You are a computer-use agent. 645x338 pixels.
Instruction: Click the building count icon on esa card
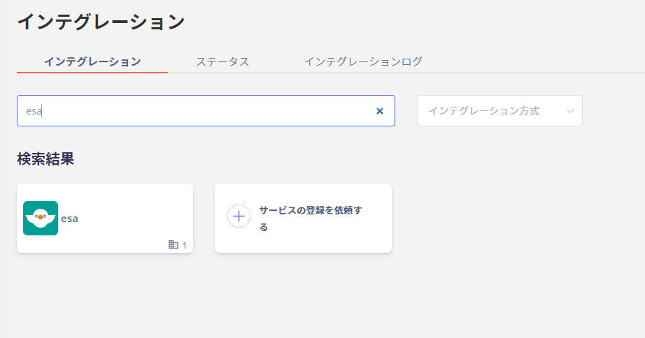pos(173,245)
